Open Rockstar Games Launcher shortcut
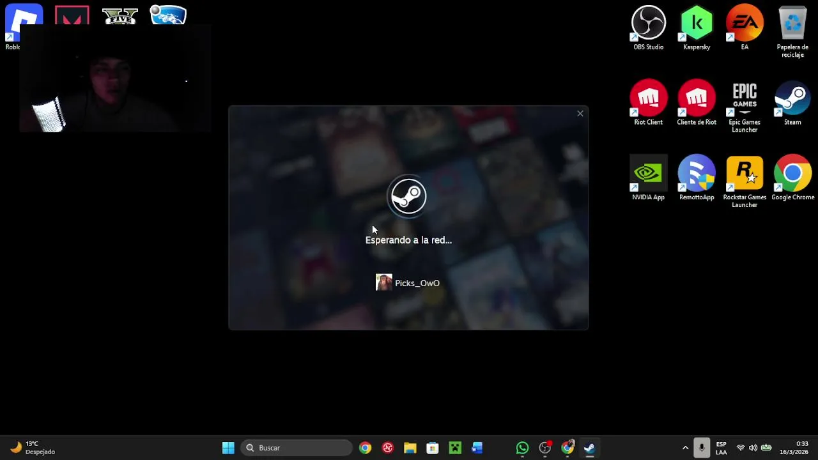The width and height of the screenshot is (818, 460). [x=745, y=181]
